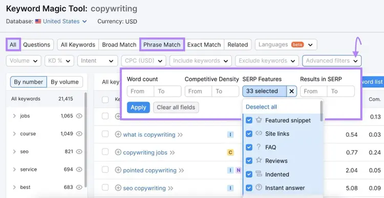Expand the service keyword group
Image resolution: width=384 pixels, height=198 pixels.
pos(14,169)
